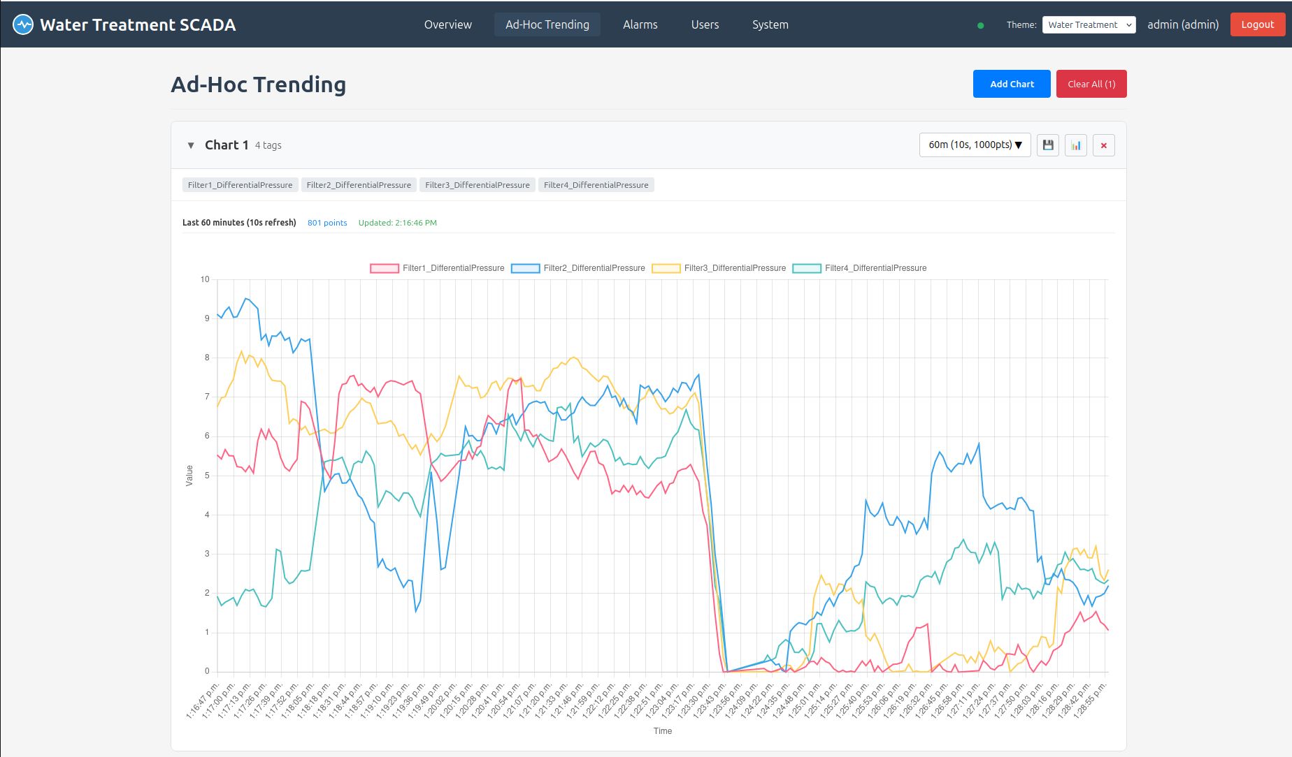Viewport: 1292px width, 757px height.
Task: Toggle Filter1_DifferentialPressure series in the legend
Action: pos(438,268)
